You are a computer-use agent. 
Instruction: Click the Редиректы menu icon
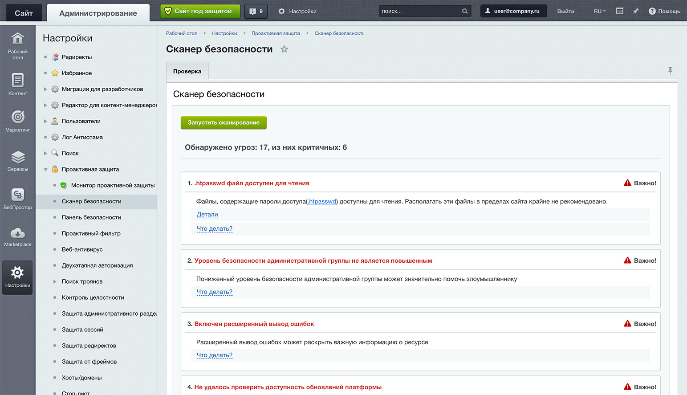(55, 57)
